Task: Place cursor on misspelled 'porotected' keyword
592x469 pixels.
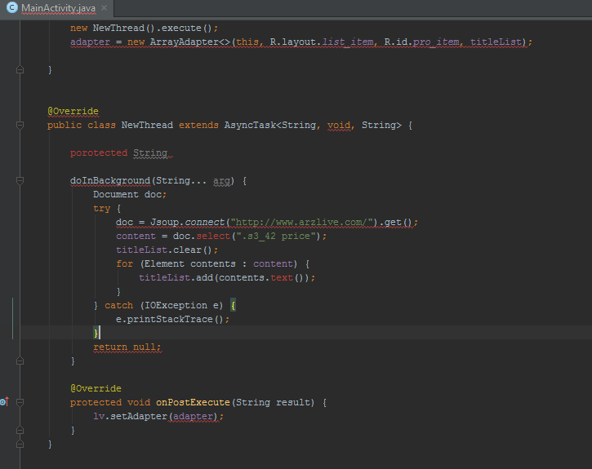Action: coord(98,153)
